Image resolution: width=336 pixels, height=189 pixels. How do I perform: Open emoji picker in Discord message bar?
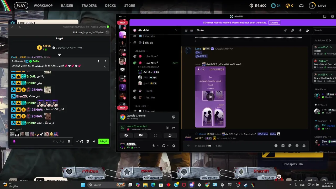[297, 146]
